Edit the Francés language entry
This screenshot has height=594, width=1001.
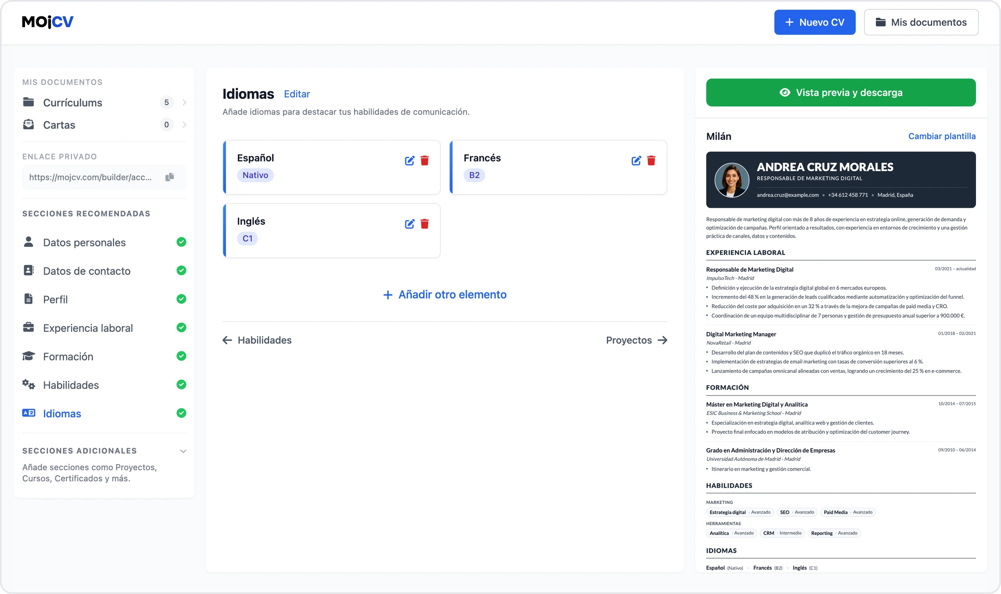(636, 161)
